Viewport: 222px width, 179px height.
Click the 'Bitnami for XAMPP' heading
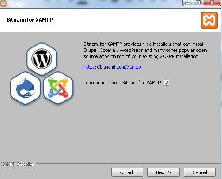point(30,20)
